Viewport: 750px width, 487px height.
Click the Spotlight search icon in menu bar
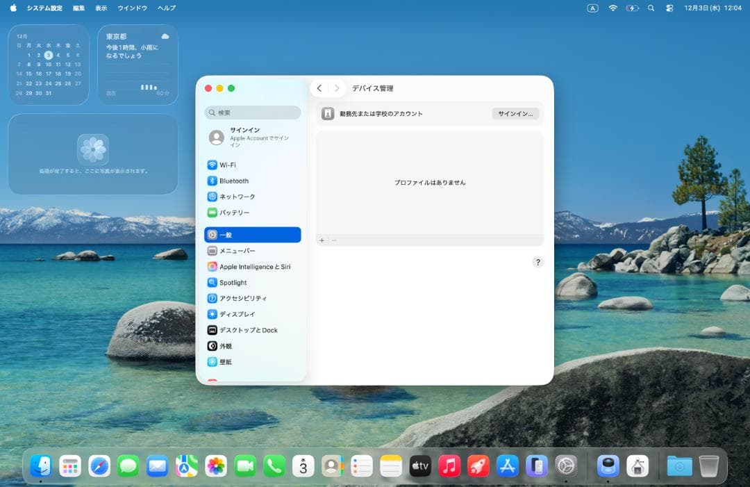point(650,8)
